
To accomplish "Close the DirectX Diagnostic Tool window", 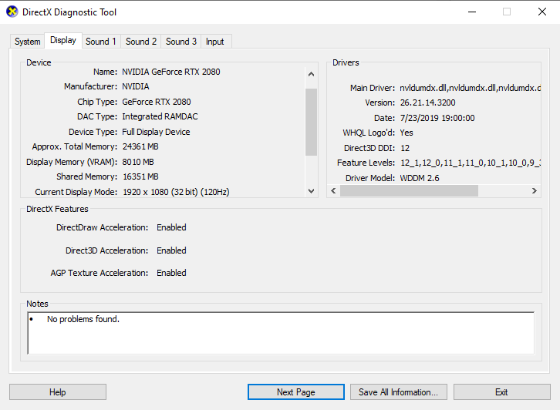I will (542, 12).
